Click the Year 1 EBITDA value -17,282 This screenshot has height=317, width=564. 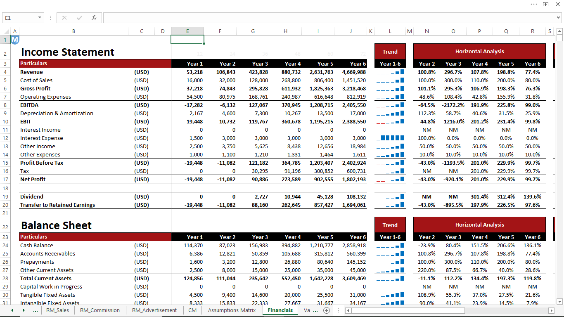[193, 105]
